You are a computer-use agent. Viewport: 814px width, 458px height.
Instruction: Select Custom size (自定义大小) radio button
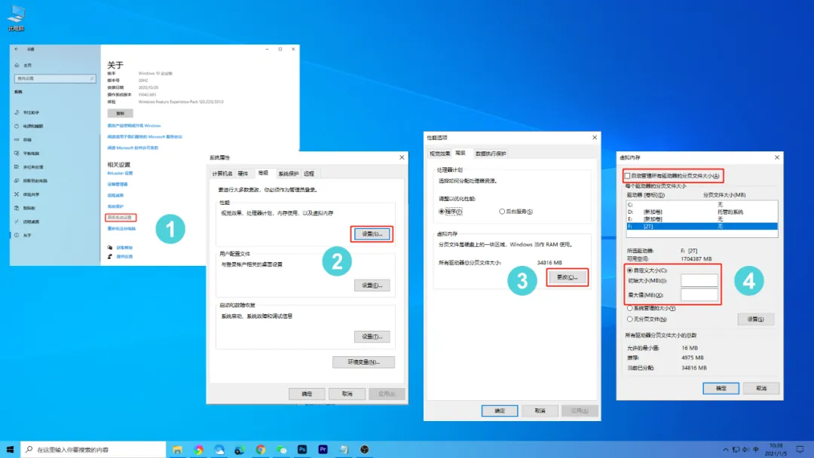pyautogui.click(x=630, y=270)
